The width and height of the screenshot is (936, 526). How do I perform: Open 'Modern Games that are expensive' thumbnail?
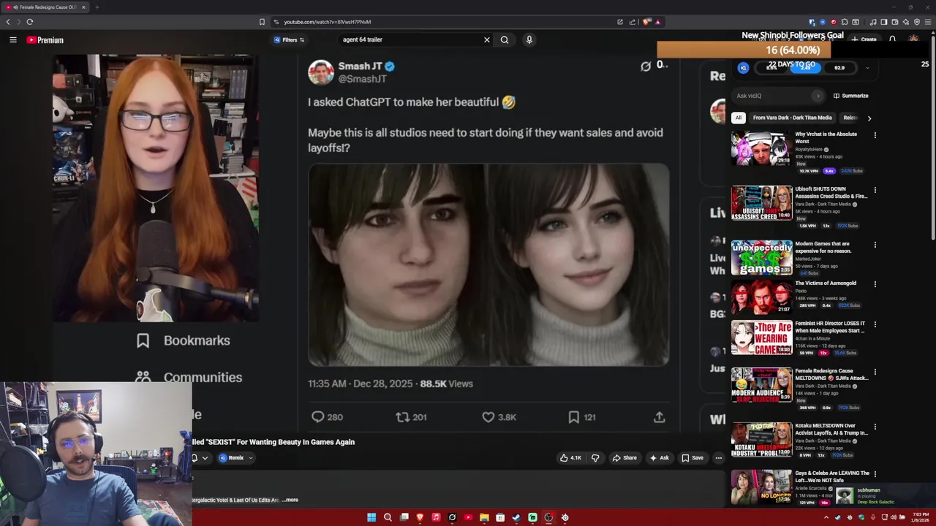tap(761, 257)
